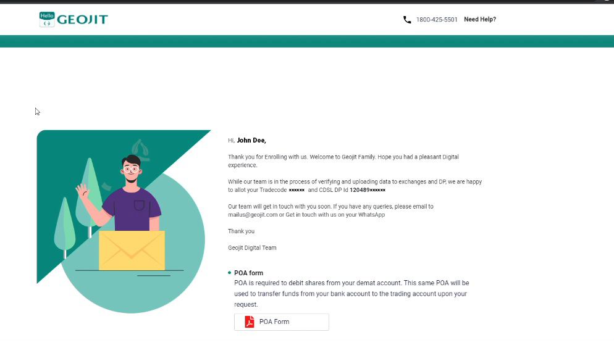Open the Need Help? link

(480, 19)
